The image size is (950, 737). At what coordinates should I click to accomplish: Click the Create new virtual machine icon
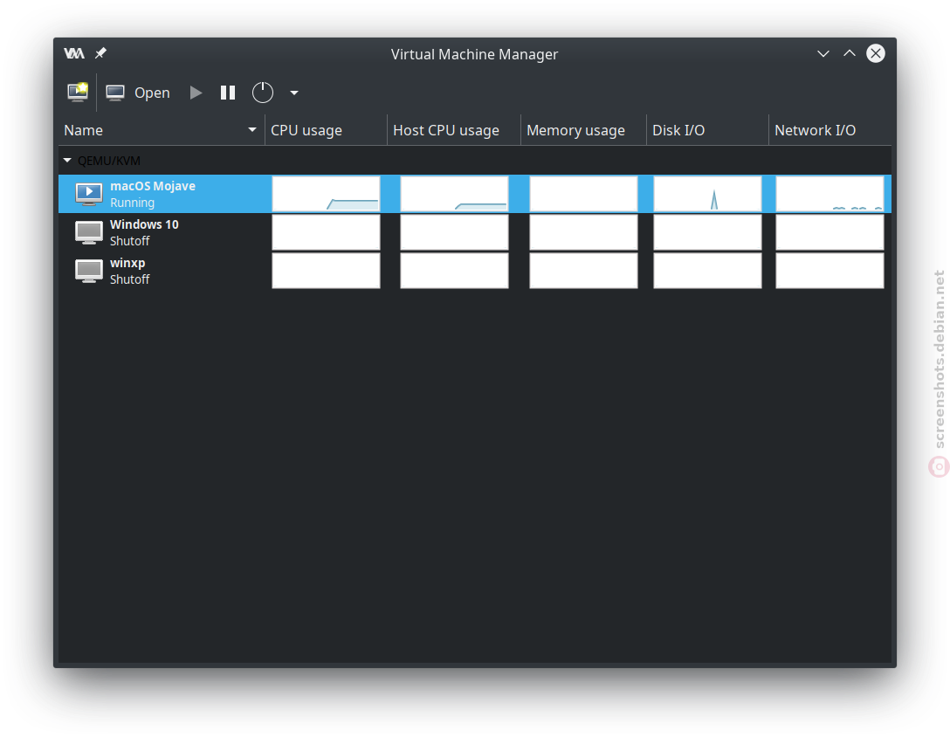[x=78, y=93]
